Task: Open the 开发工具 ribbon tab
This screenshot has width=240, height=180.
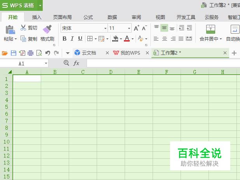Action: 186,17
